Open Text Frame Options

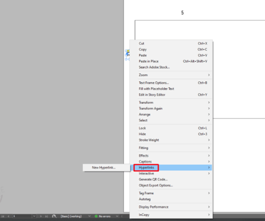[171, 83]
